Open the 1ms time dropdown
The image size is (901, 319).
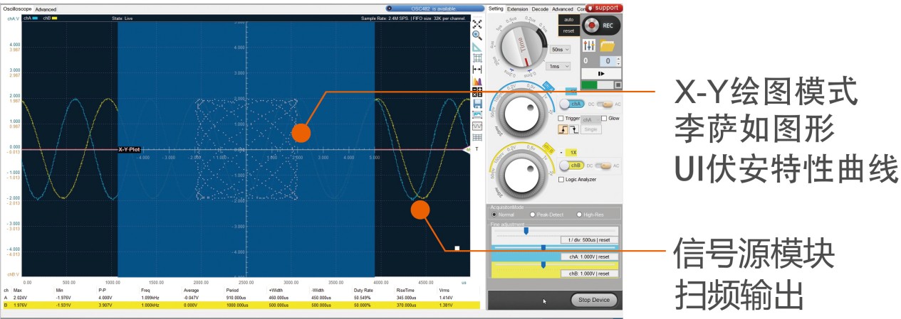[x=558, y=66]
